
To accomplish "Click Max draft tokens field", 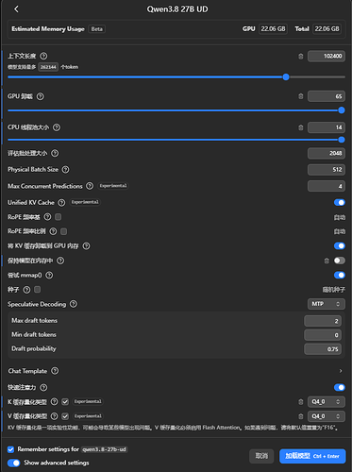I will tap(323, 321).
